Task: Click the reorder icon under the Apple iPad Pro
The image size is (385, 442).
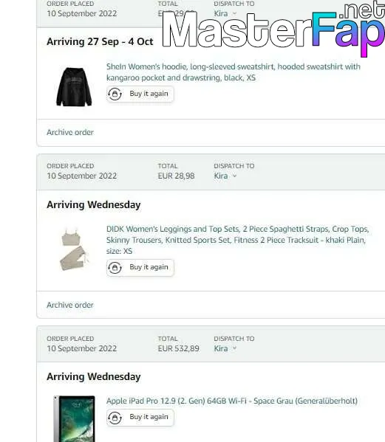Action: (115, 418)
